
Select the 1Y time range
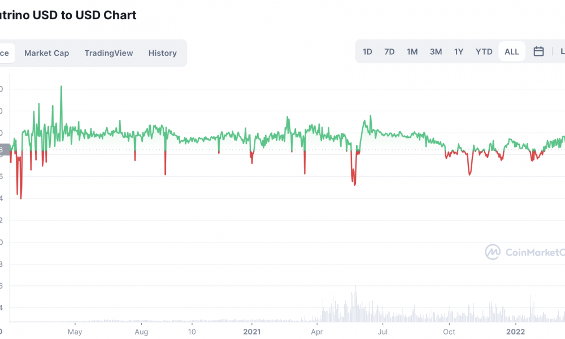click(458, 51)
